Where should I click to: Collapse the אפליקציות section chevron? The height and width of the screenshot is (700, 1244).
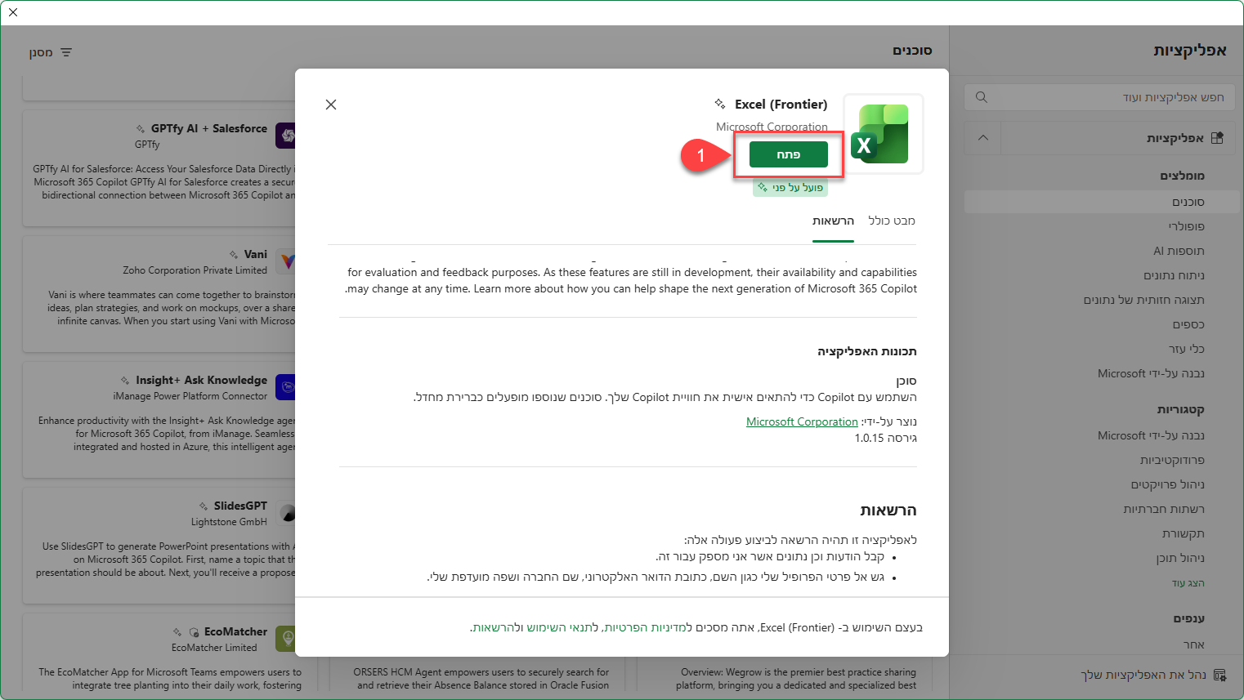[983, 138]
